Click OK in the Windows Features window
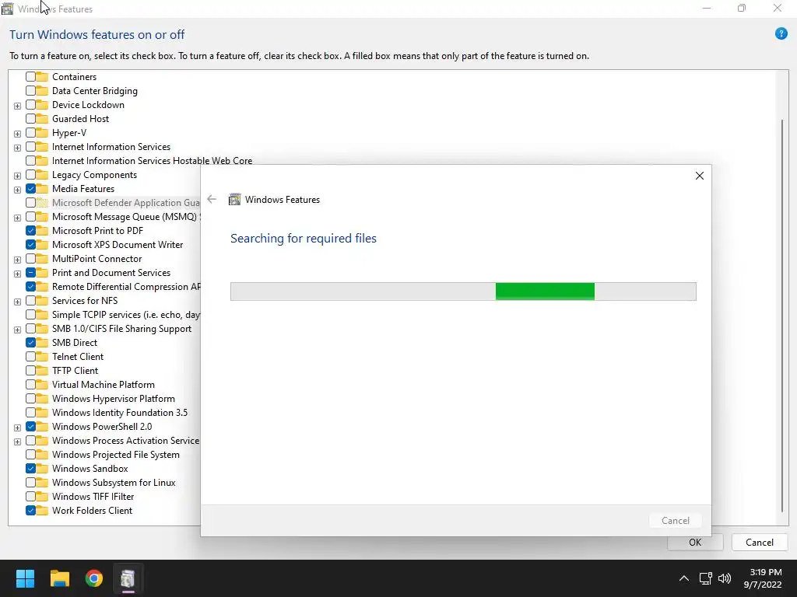Screen dimensions: 797x597 click(695, 542)
